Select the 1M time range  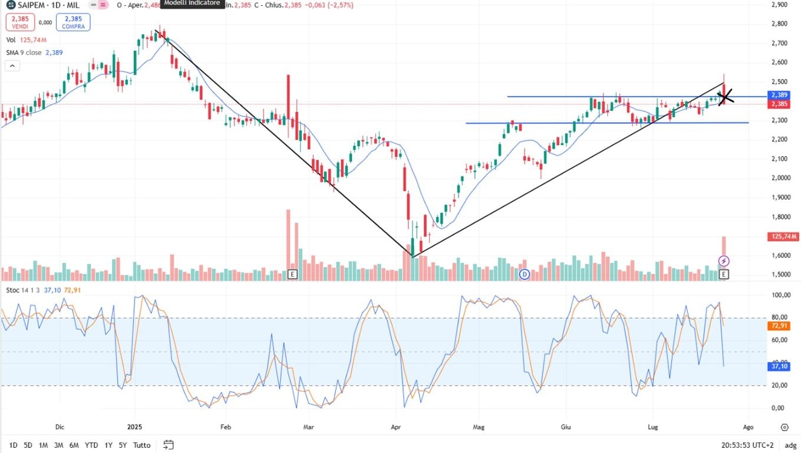(x=43, y=445)
